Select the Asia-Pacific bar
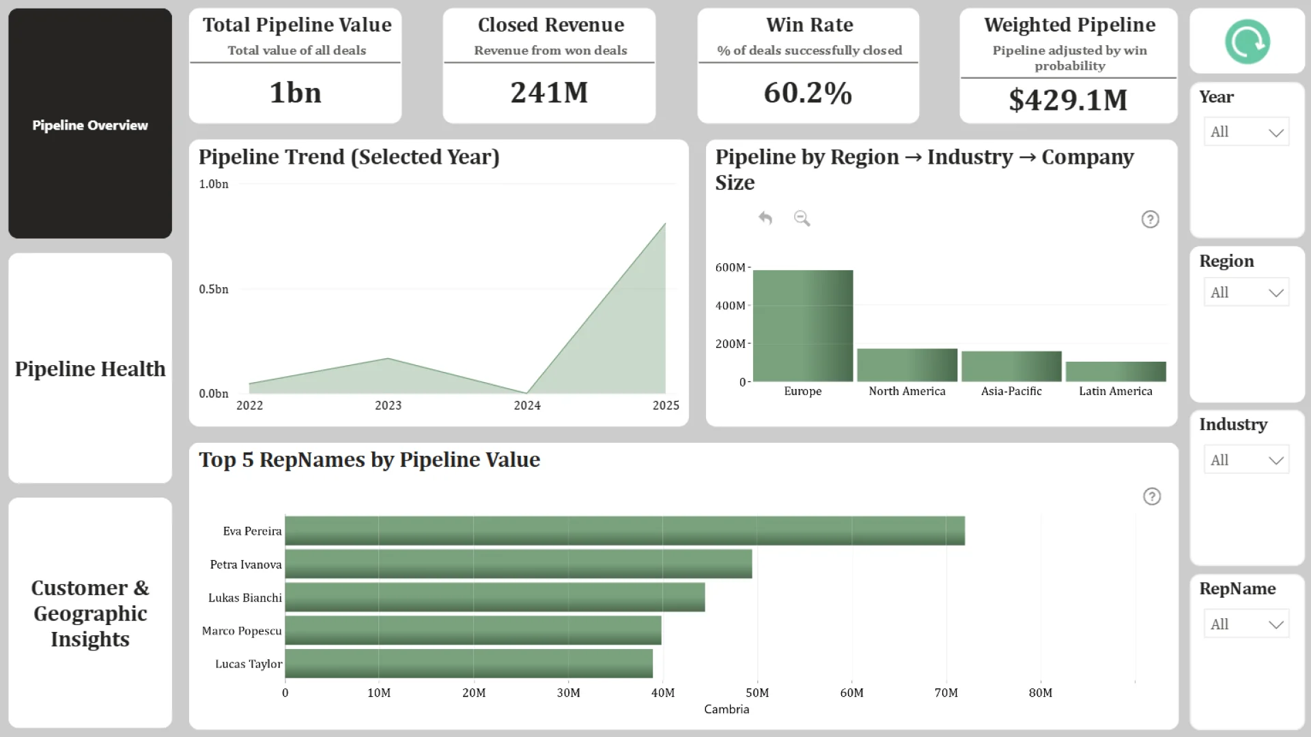The width and height of the screenshot is (1311, 737). 1011,366
